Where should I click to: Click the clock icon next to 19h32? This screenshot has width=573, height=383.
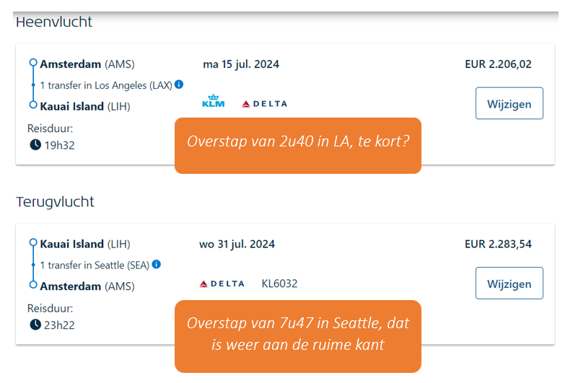coord(35,144)
